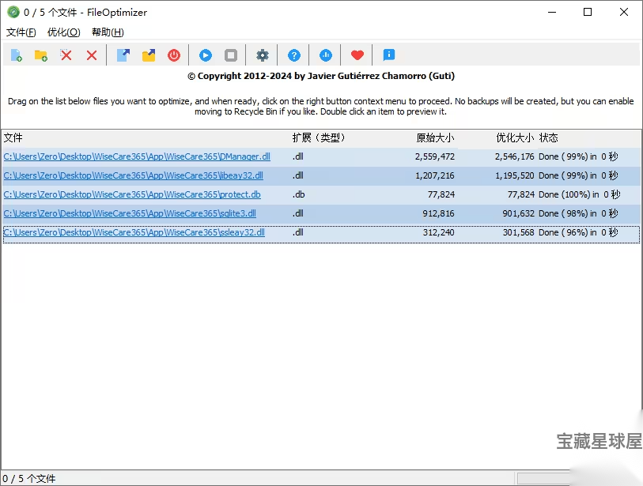Open the libeay32.dll file link

pos(134,175)
